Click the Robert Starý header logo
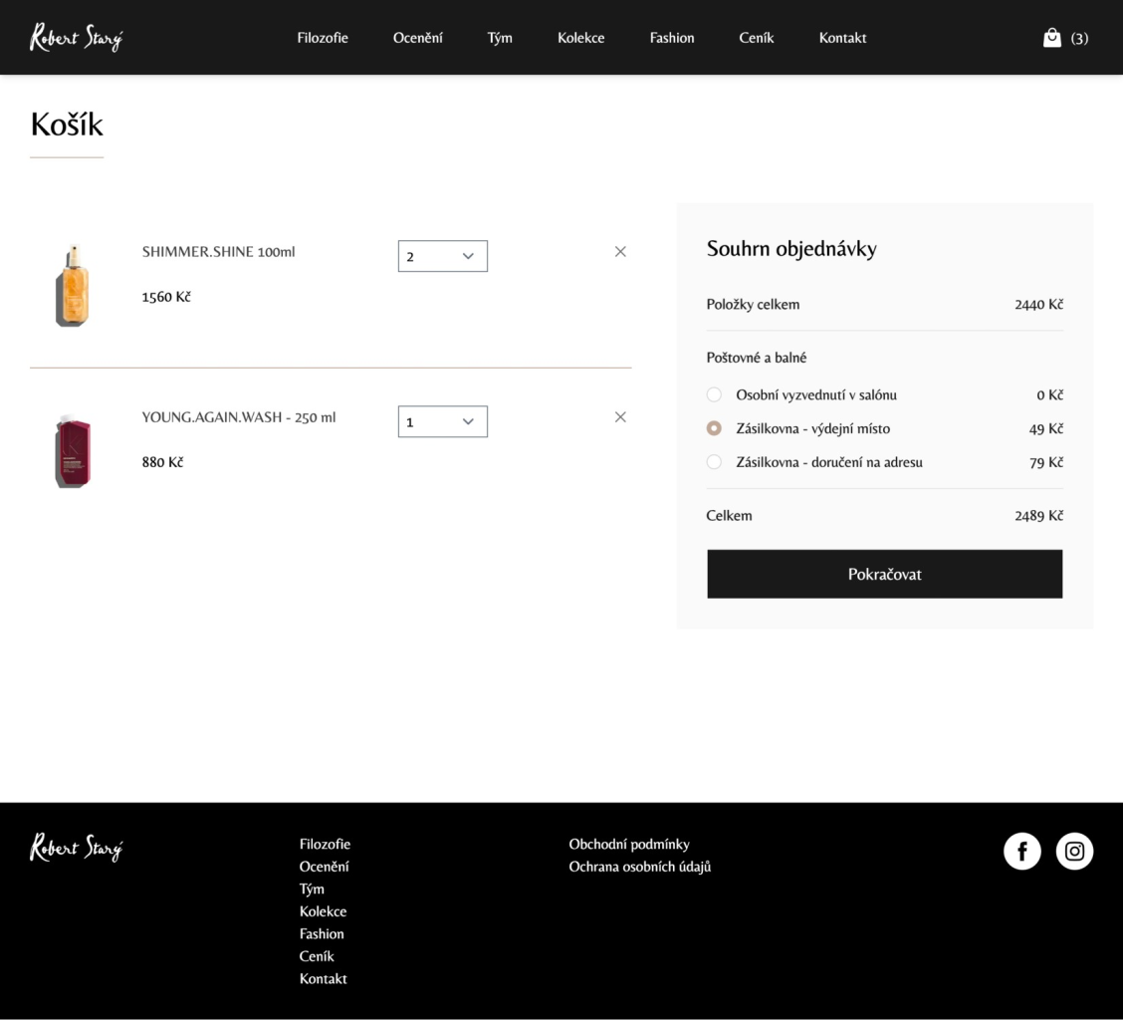The image size is (1123, 1020). [x=77, y=38]
